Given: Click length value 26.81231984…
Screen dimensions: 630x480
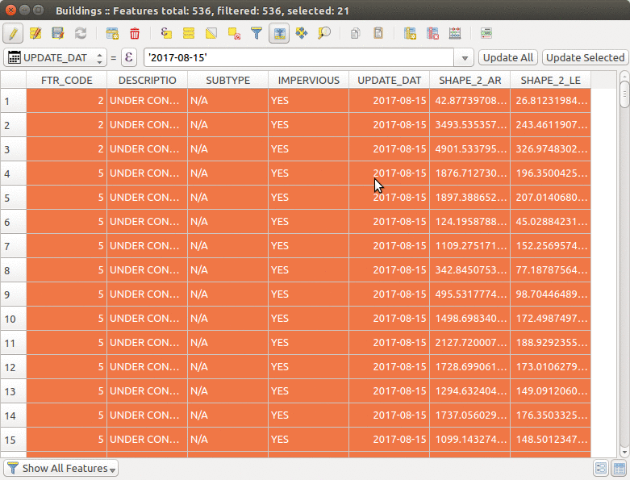Looking at the screenshot, I should [x=550, y=101].
